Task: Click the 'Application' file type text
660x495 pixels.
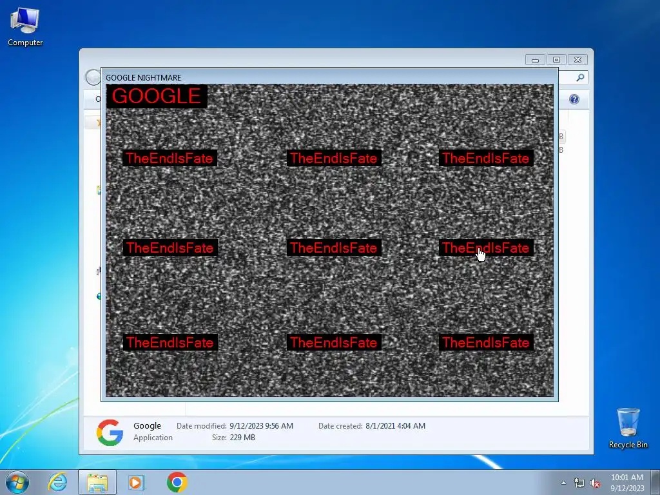Action: [x=153, y=438]
